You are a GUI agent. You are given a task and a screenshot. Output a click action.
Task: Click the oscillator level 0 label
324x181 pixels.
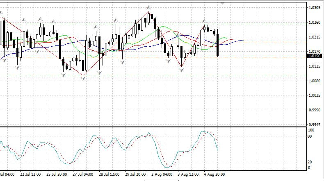(x=309, y=168)
